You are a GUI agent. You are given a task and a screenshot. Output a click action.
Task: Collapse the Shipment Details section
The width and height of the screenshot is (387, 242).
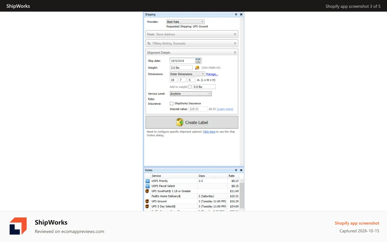point(192,53)
